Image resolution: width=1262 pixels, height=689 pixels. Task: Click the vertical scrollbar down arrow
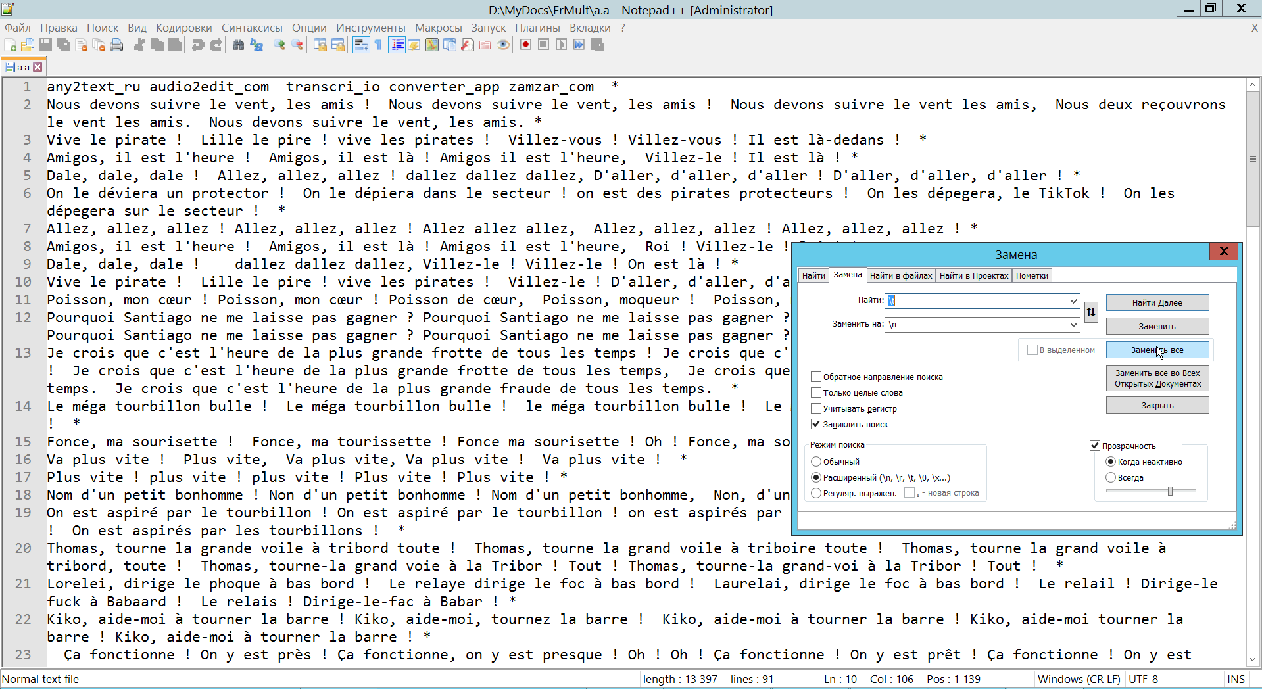(1253, 659)
